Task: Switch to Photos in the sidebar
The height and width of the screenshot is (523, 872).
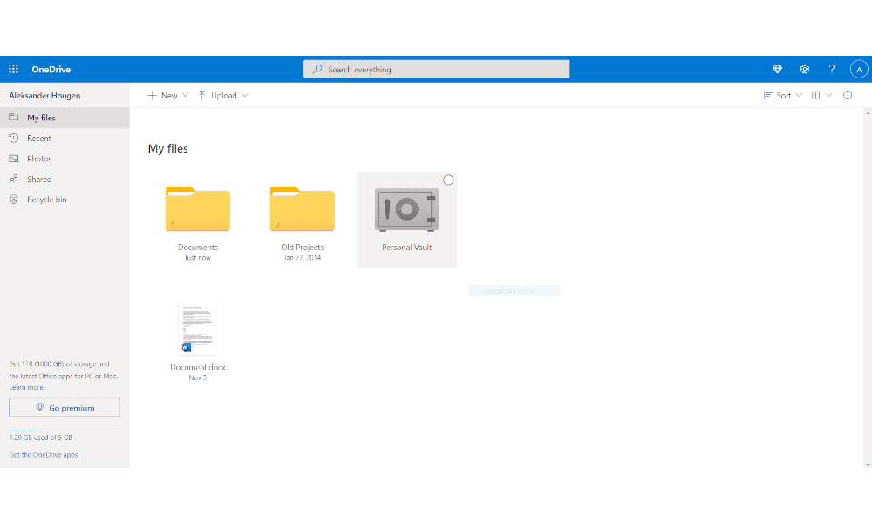Action: 39,159
